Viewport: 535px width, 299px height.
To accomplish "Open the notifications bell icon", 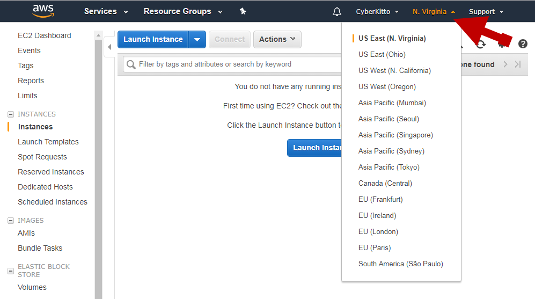I will point(337,12).
